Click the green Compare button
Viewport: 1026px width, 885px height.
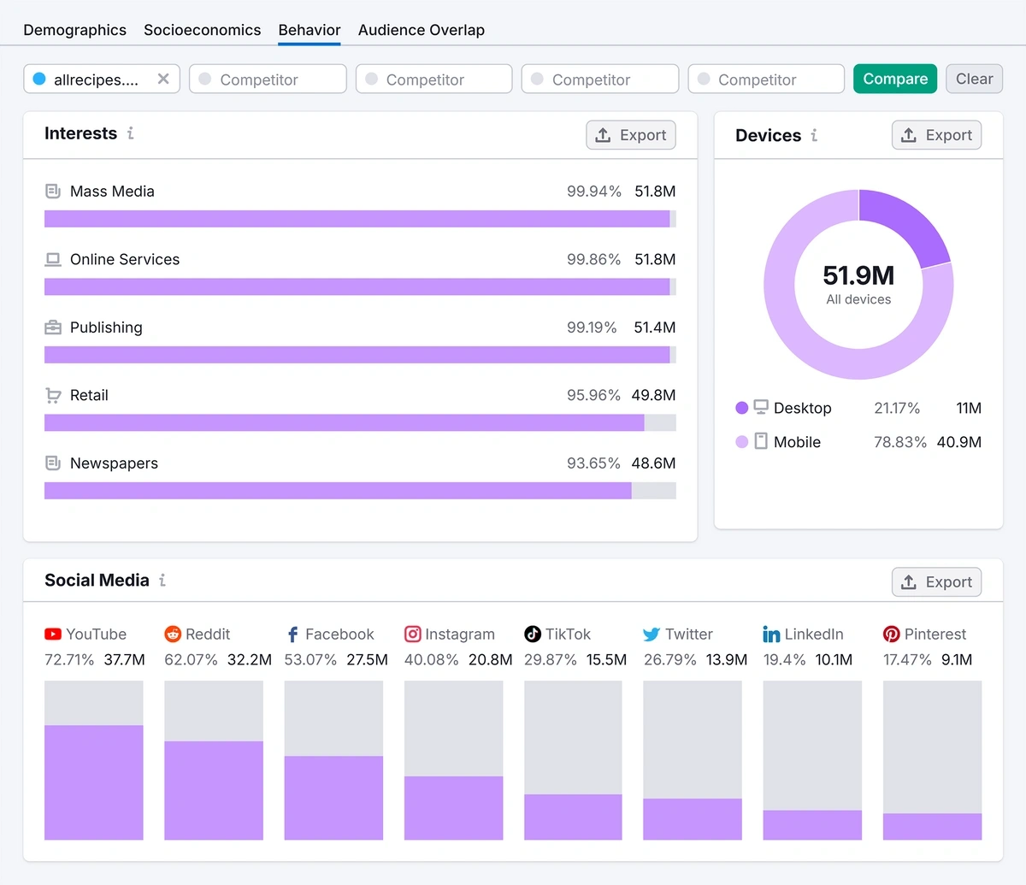(x=895, y=79)
